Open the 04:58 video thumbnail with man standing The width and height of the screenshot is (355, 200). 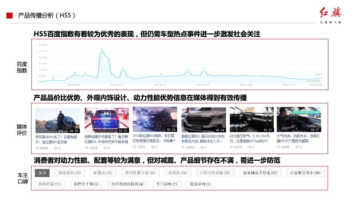58,120
